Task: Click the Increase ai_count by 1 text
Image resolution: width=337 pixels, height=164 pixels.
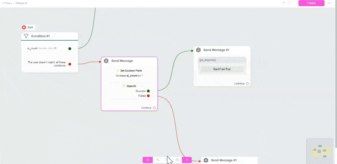Action: pos(129,76)
